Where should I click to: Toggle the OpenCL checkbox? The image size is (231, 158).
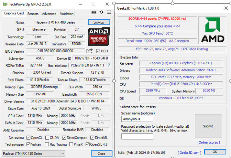tap(28, 138)
